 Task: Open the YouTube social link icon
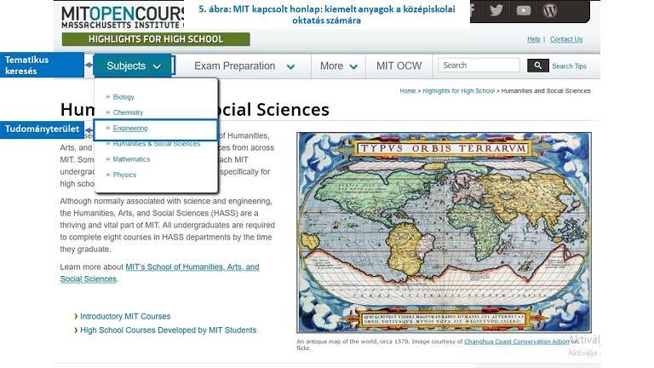[x=524, y=10]
